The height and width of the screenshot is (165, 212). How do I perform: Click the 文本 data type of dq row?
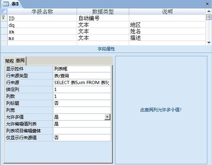click(103, 25)
